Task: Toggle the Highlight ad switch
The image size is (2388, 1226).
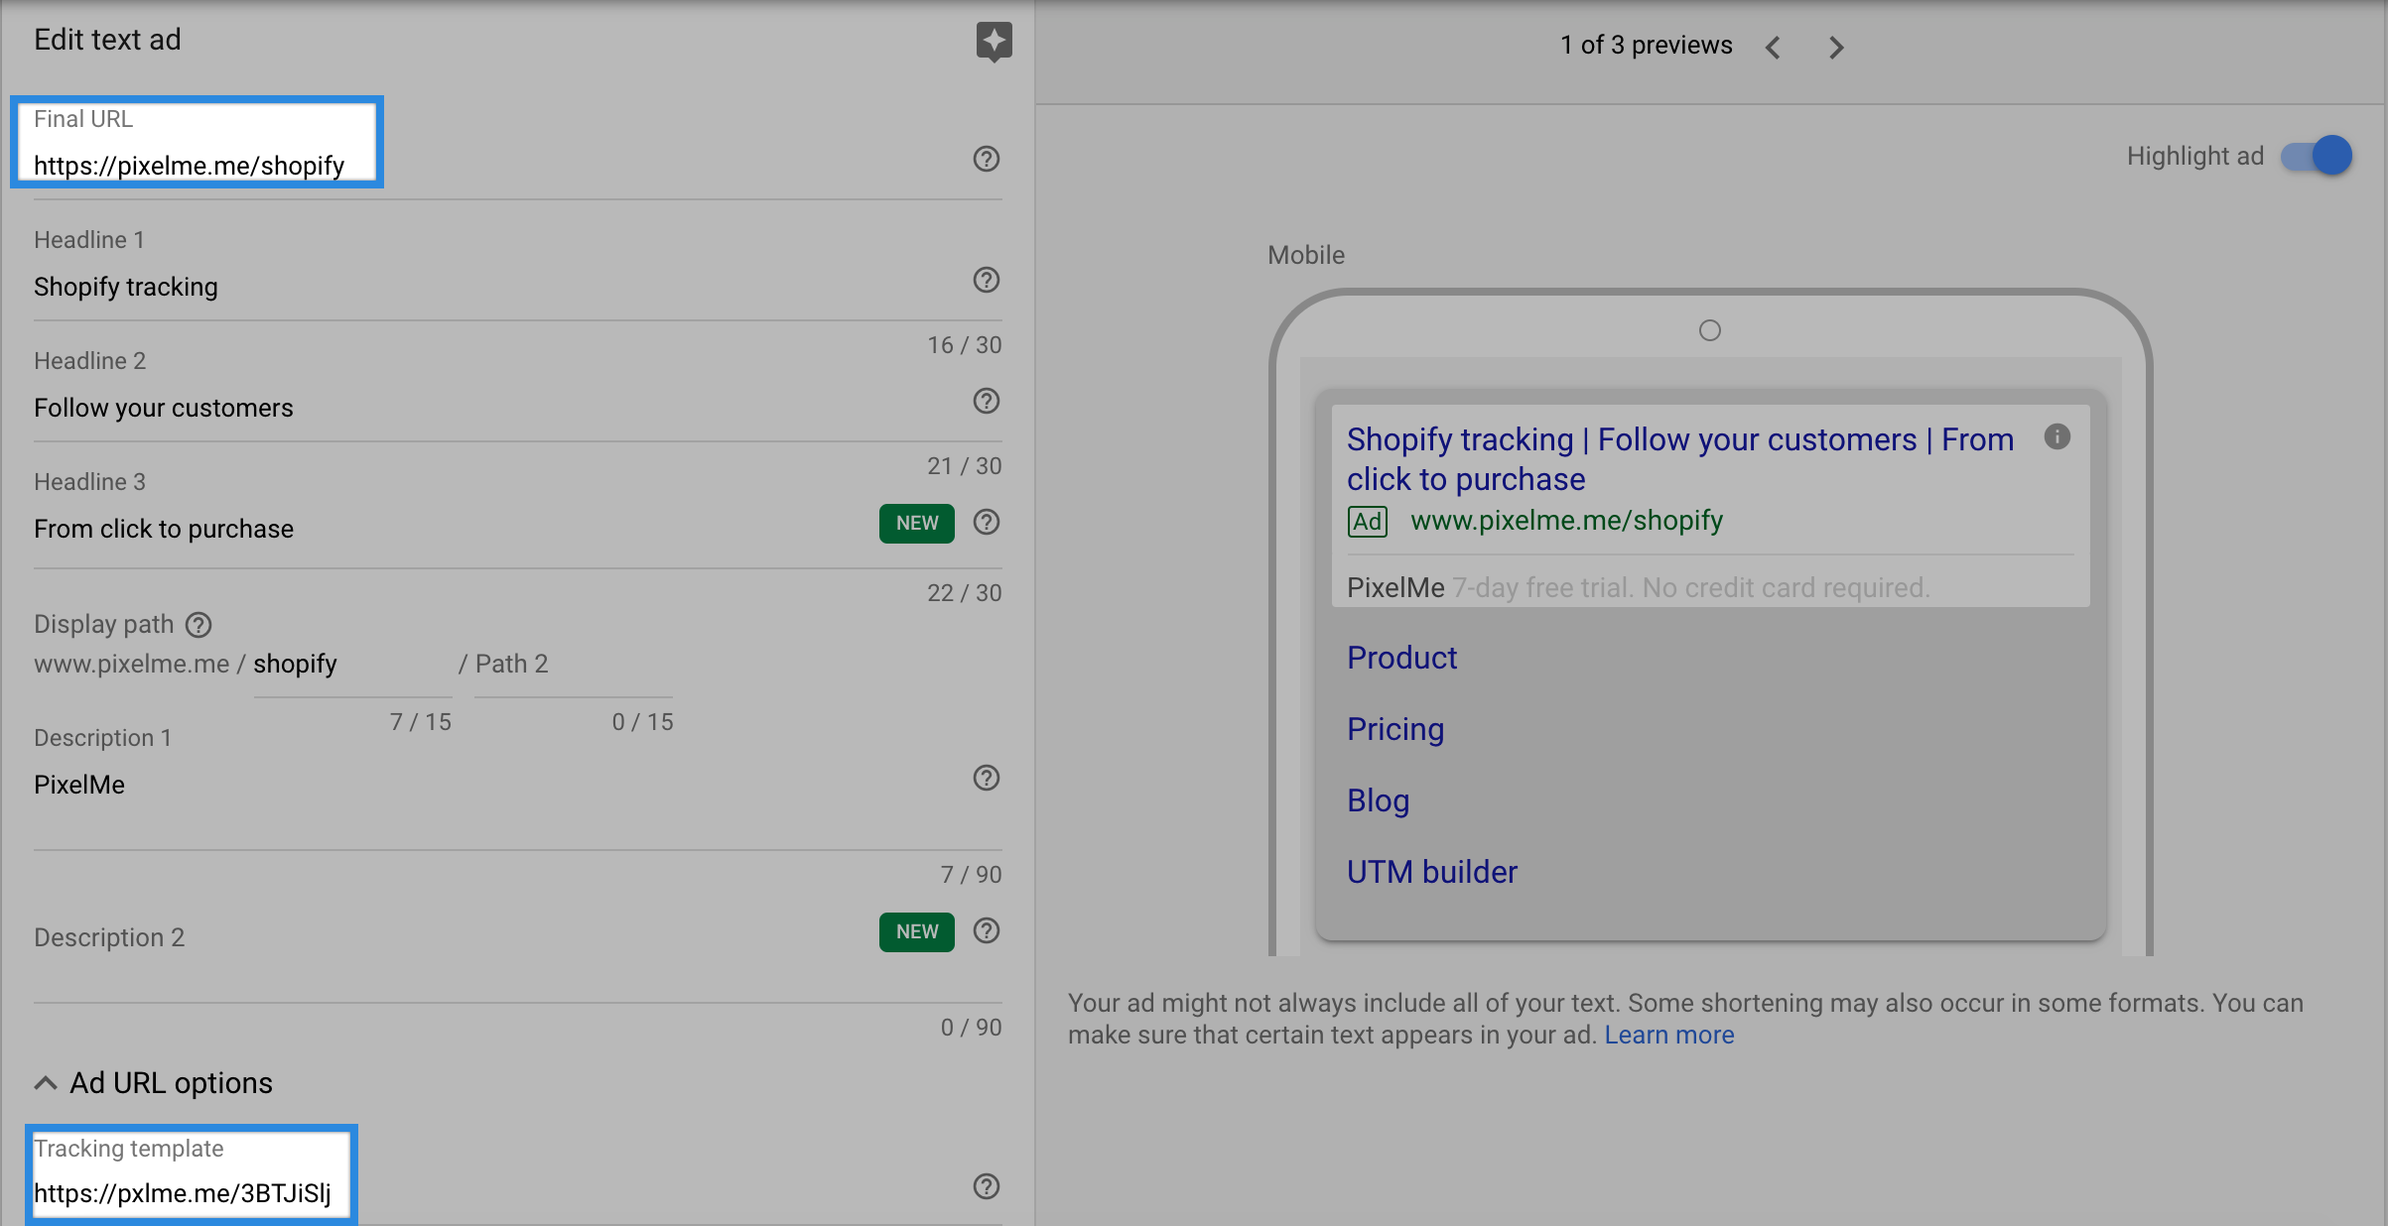Action: (2317, 156)
